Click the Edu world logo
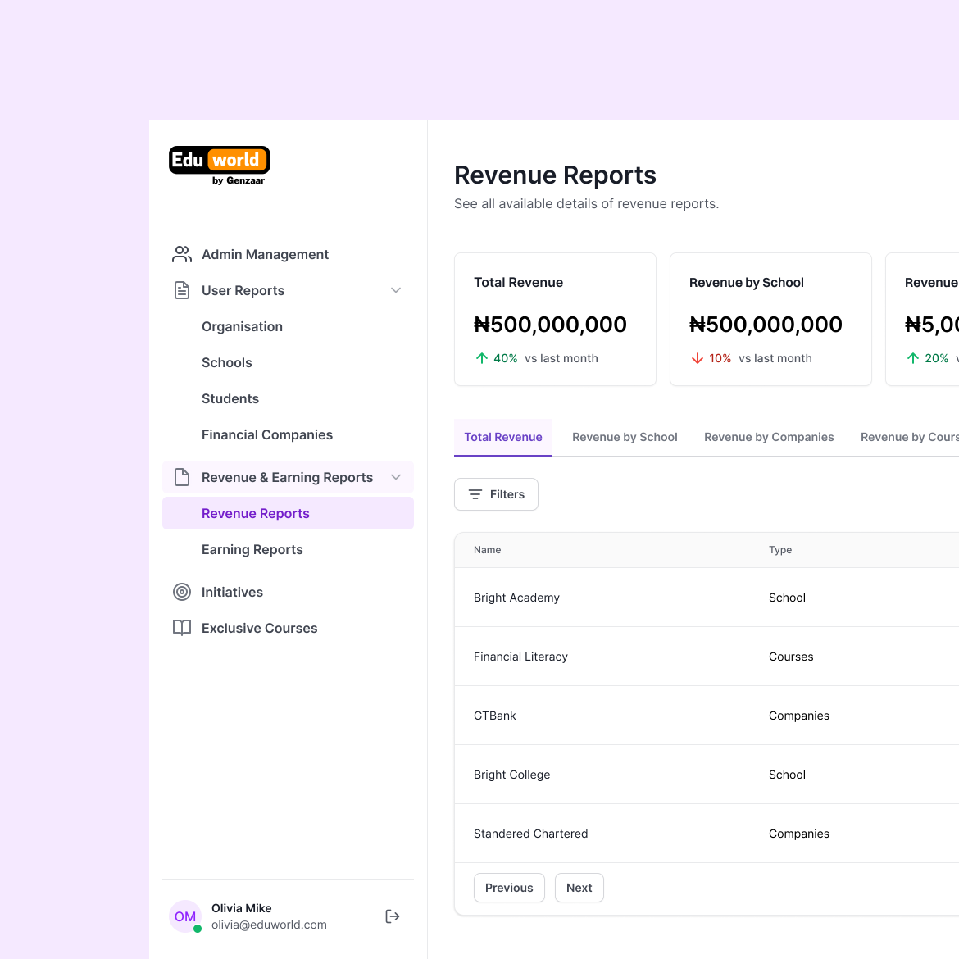The height and width of the screenshot is (959, 959). [219, 165]
